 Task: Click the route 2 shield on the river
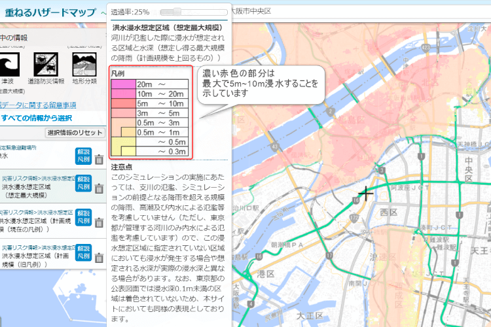(330, 111)
